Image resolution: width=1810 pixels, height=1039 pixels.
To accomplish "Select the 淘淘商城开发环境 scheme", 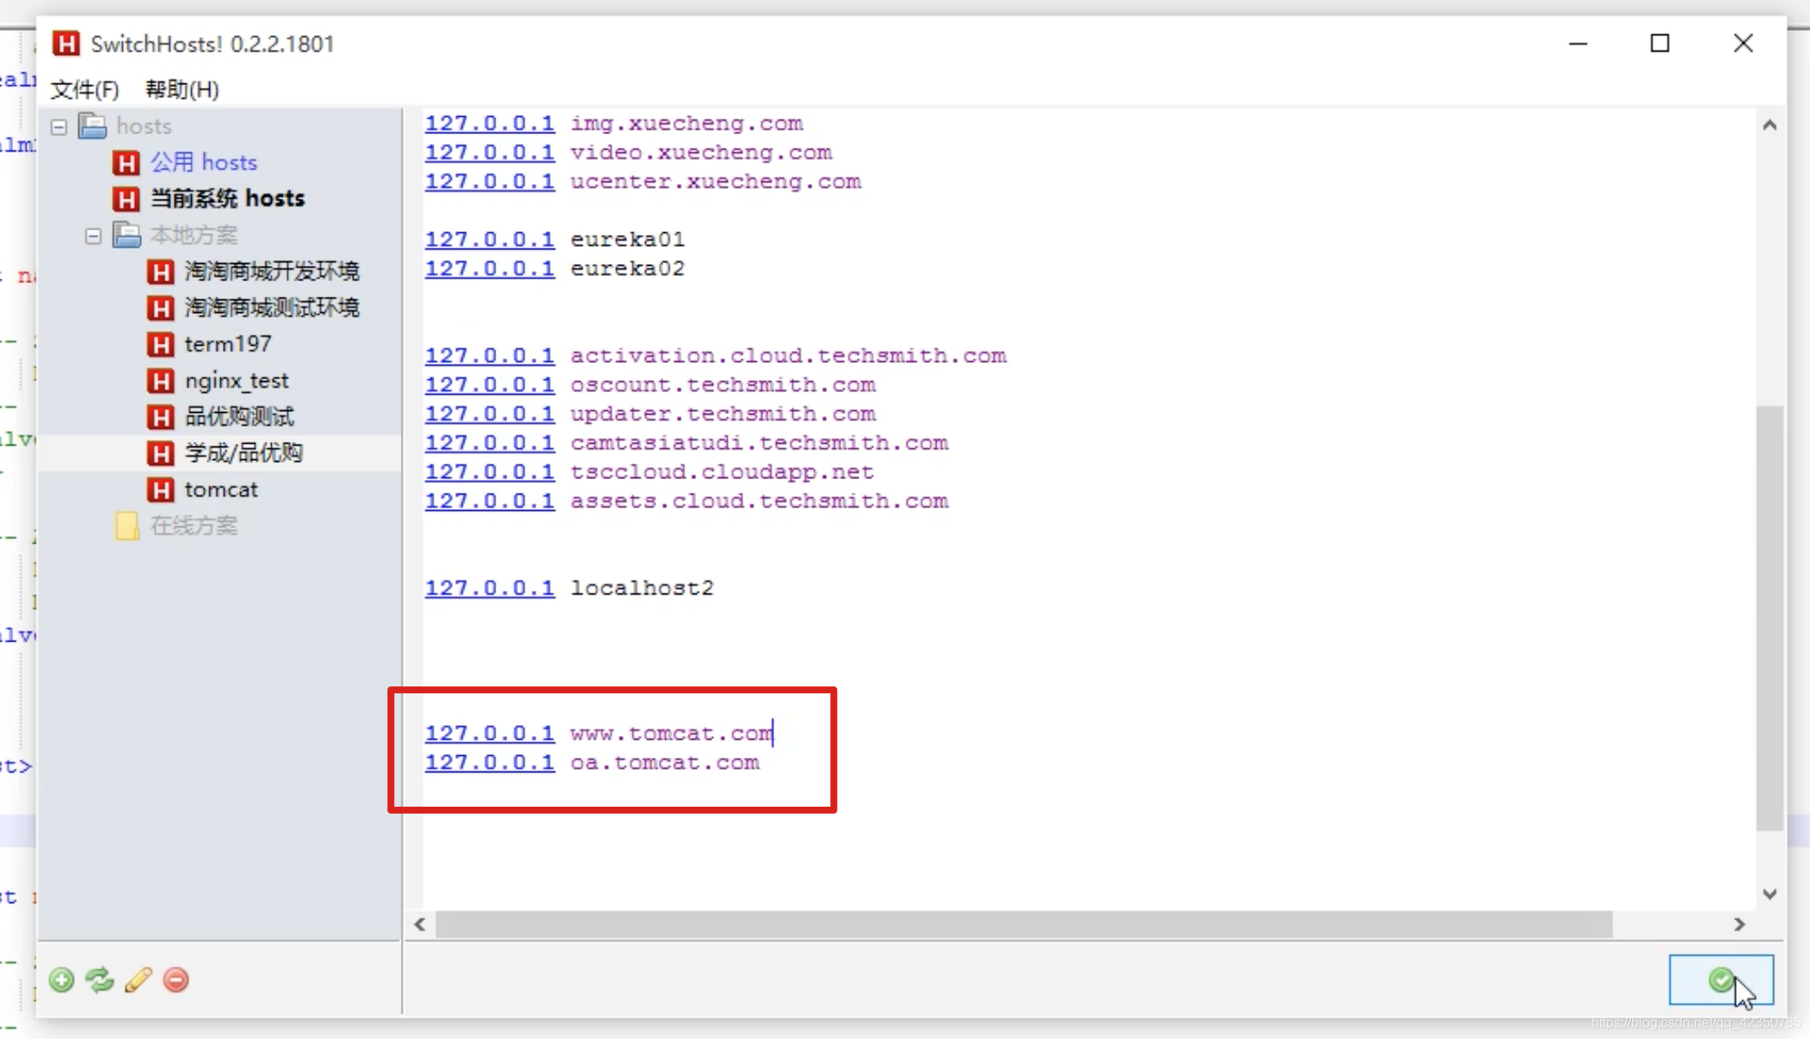I will pyautogui.click(x=272, y=272).
